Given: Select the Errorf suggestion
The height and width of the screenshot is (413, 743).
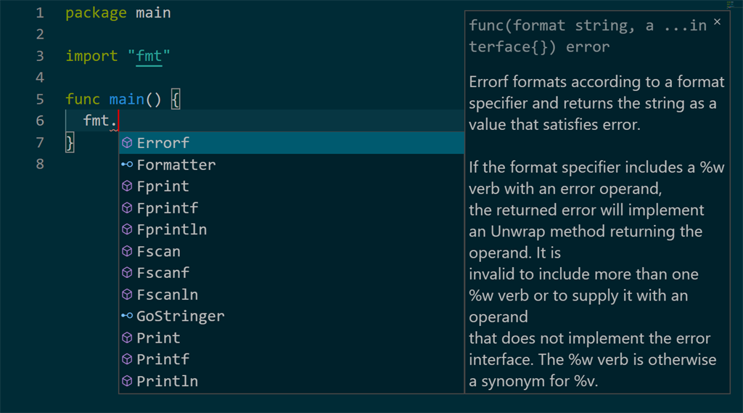Looking at the screenshot, I should 163,143.
